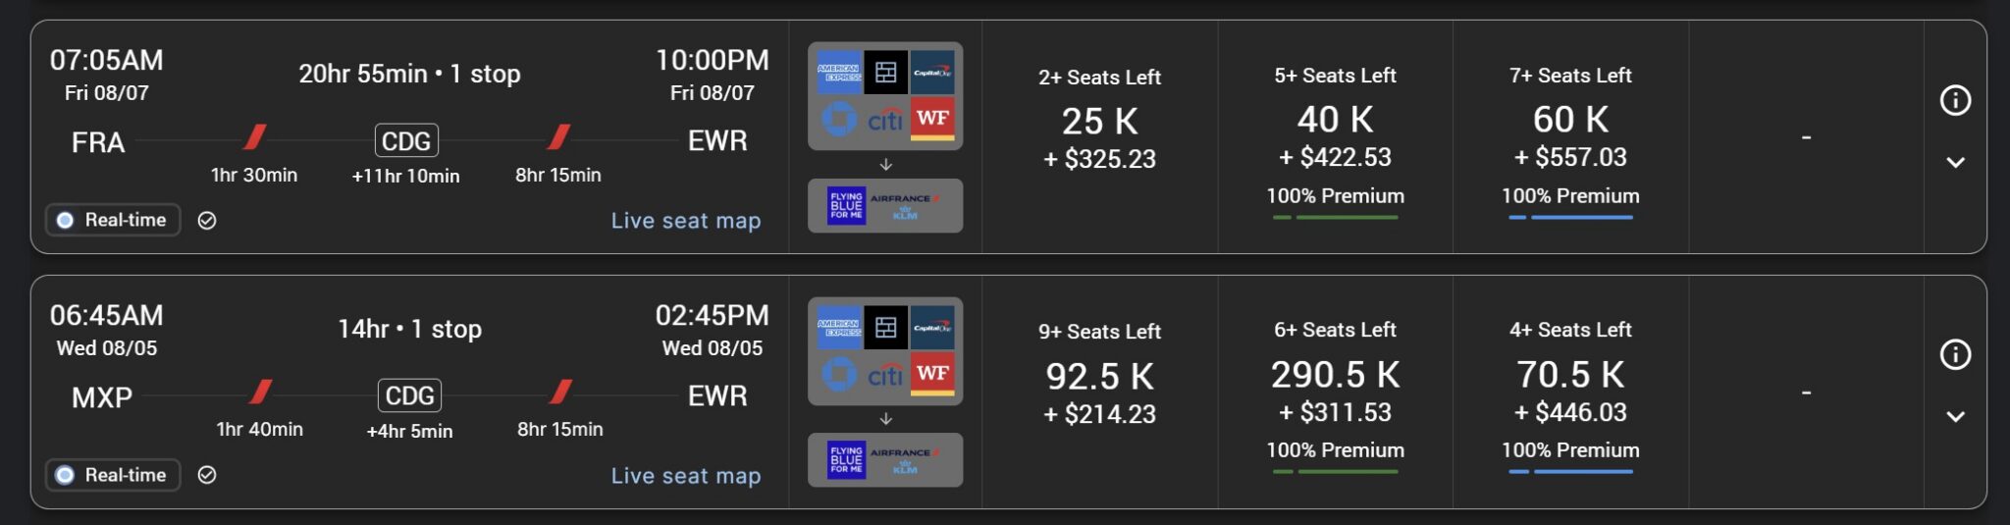
Task: Click the CDG layover badge on FRA flight
Action: 406,141
